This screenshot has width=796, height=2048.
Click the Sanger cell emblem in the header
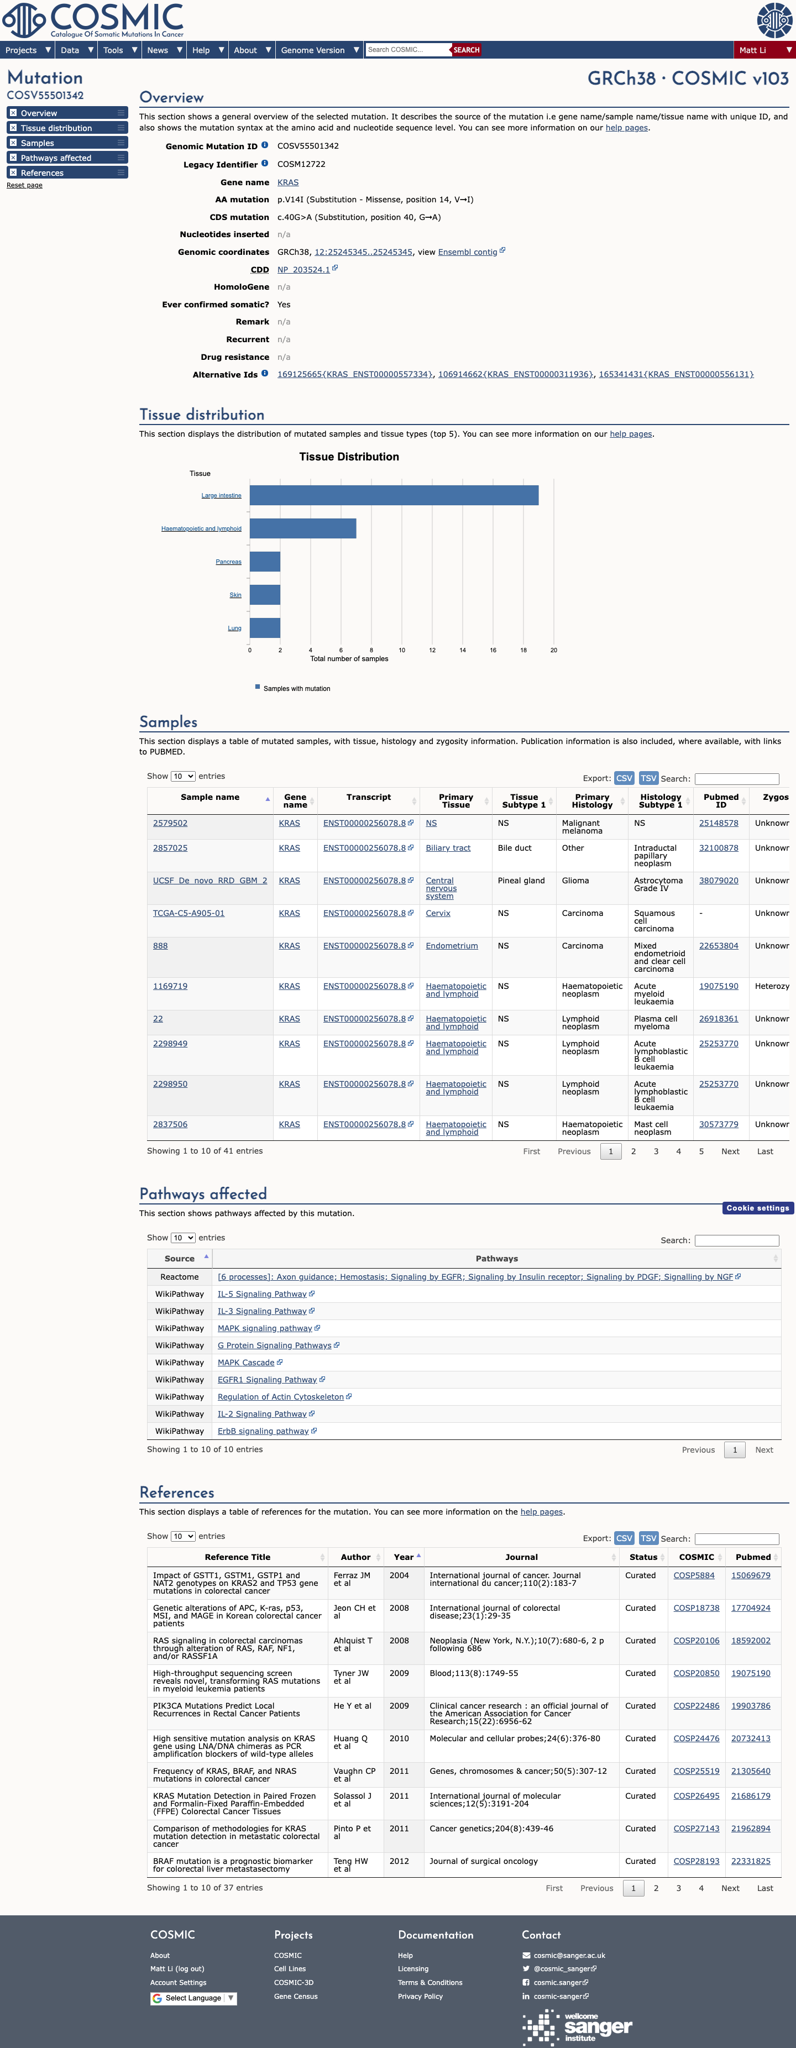click(774, 20)
